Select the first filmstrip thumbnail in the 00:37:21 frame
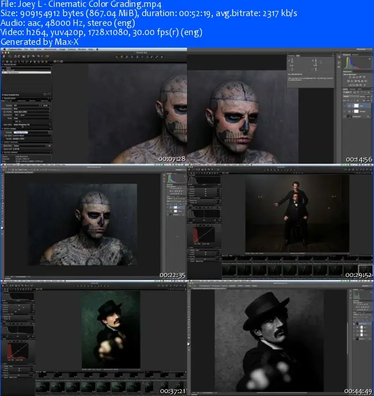This screenshot has width=374, height=396. point(43,387)
